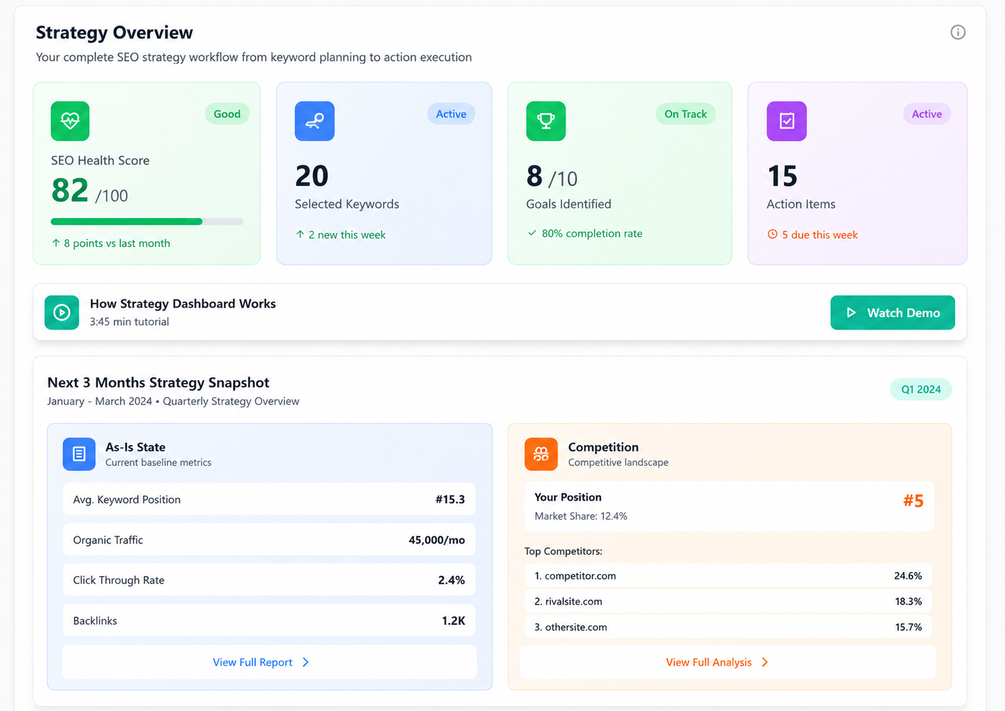Click the Good status badge
This screenshot has height=711, width=1005.
click(227, 114)
